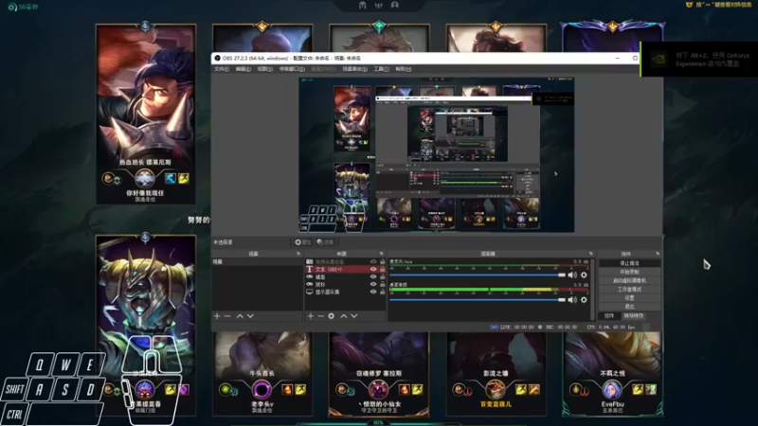Viewport: 758px width, 426px height.
Task: Click the mixer panel vertical scrollbar
Action: [x=593, y=290]
